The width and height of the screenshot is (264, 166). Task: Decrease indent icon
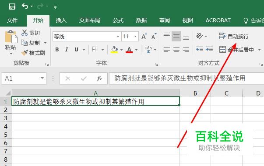200,50
